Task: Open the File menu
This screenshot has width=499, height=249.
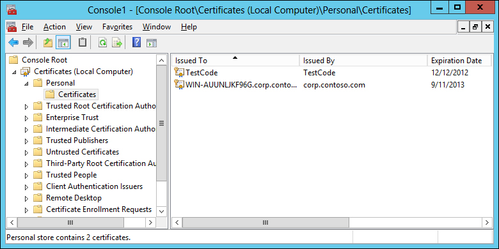Action: pyautogui.click(x=28, y=27)
